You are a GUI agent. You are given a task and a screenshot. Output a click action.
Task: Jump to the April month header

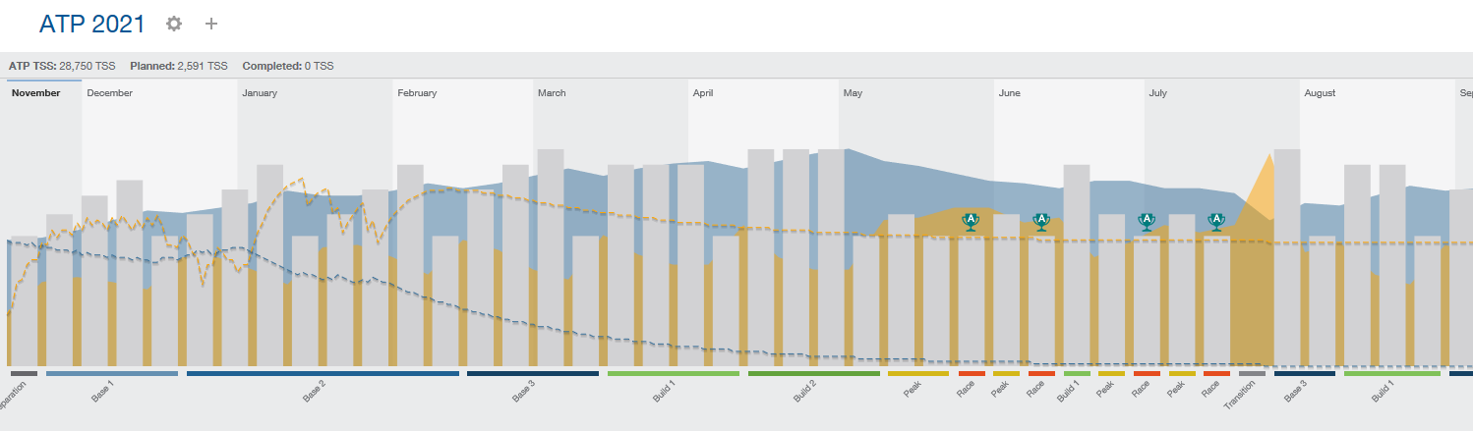[x=703, y=93]
